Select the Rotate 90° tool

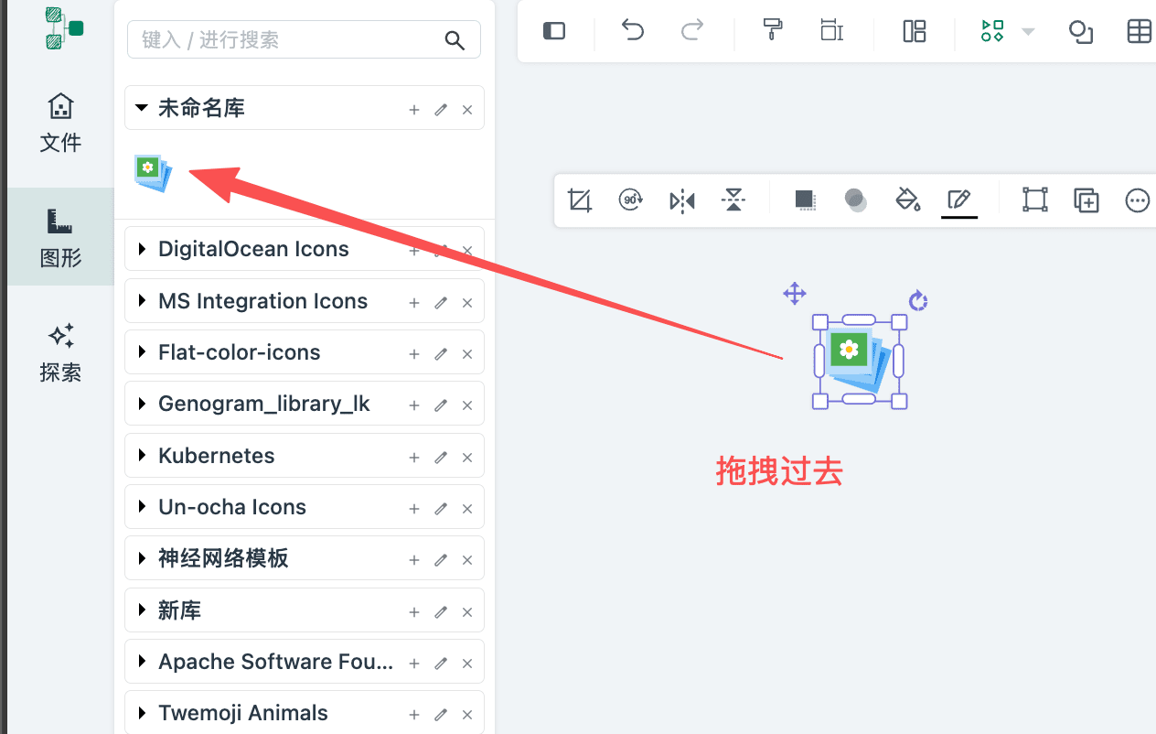click(630, 200)
